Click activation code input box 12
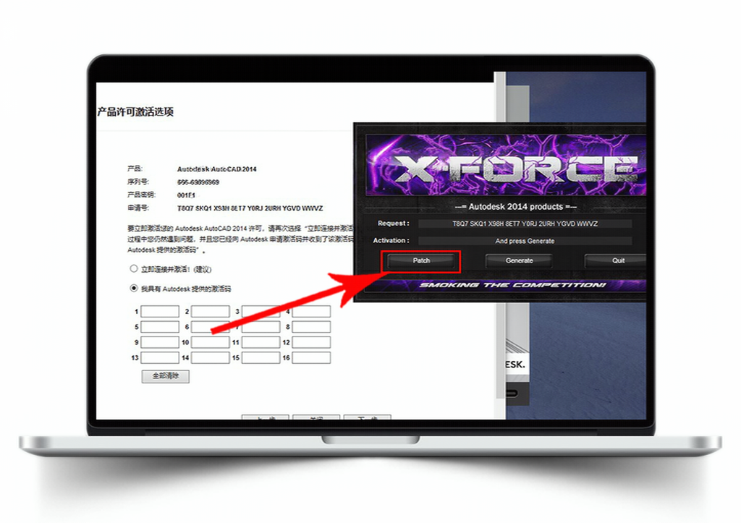This screenshot has height=523, width=741. click(311, 342)
